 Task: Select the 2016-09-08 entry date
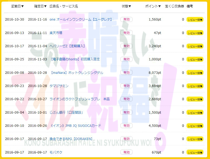pos(14,73)
